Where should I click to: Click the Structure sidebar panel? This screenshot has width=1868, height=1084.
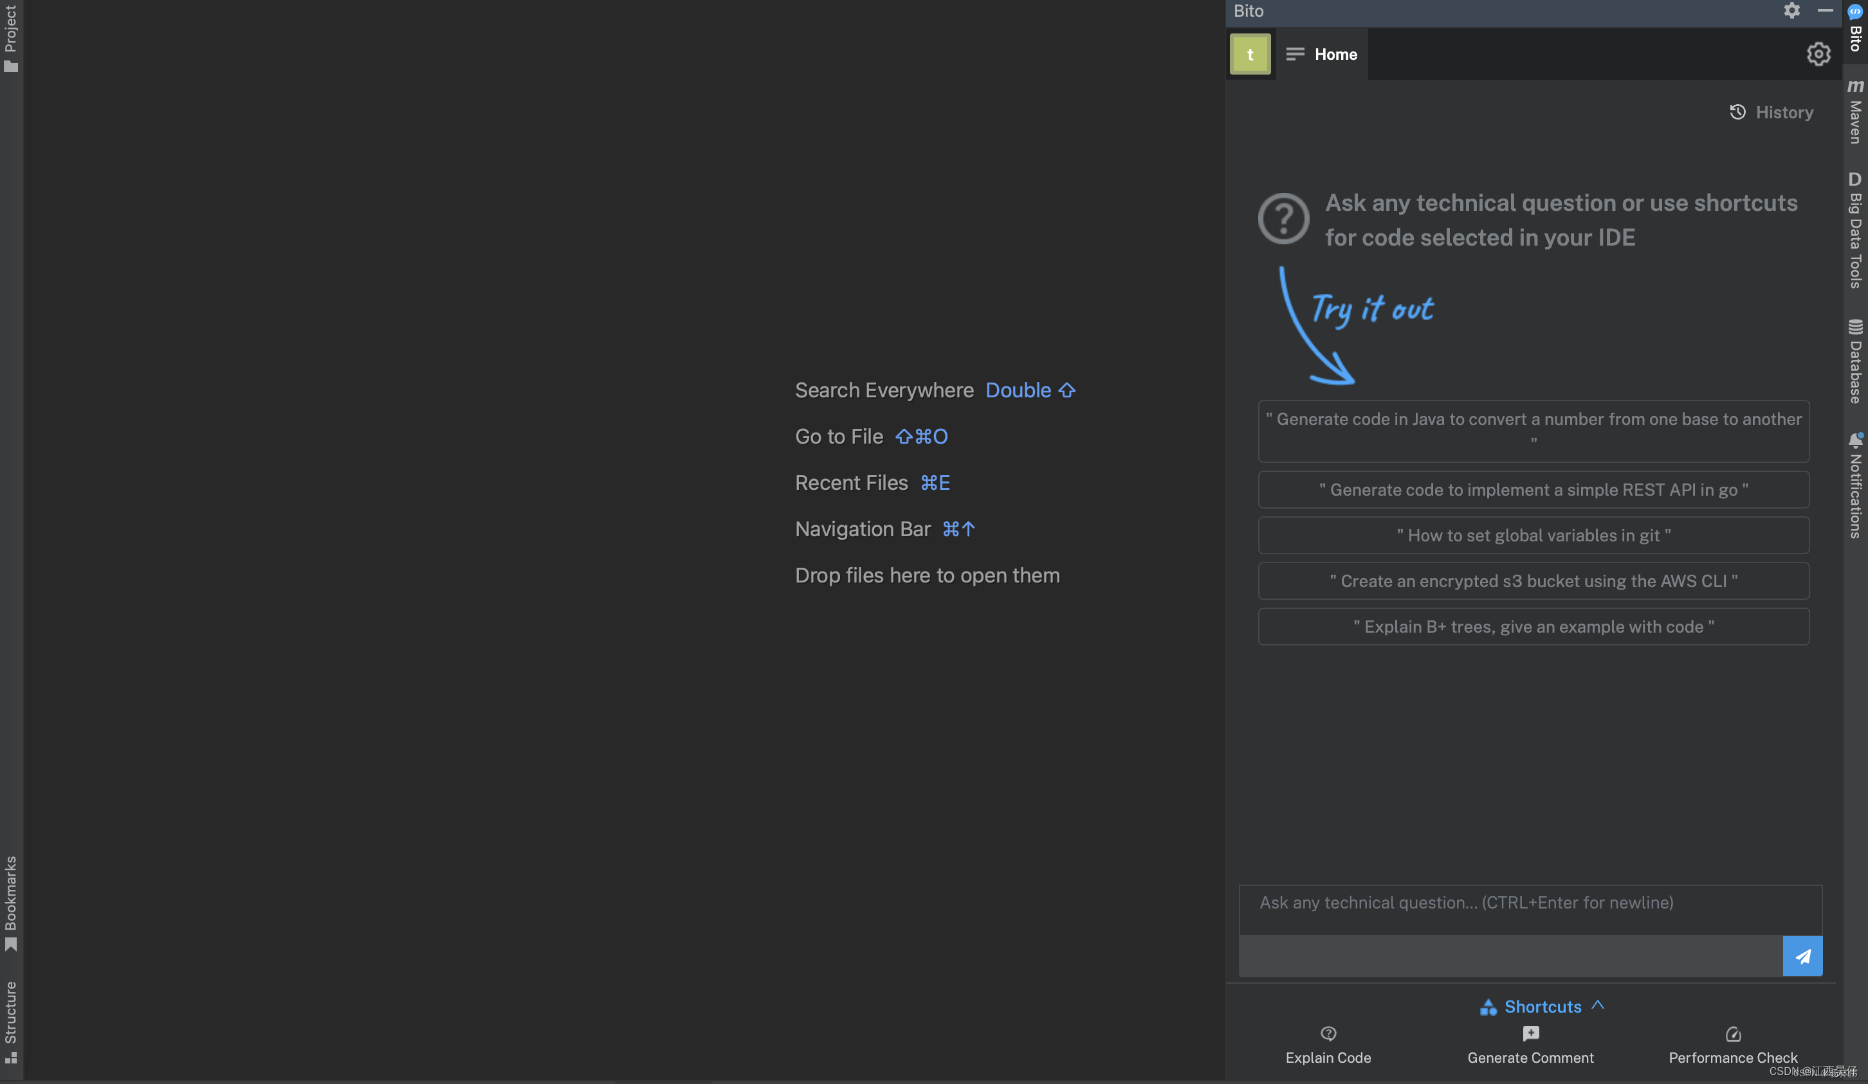(10, 1021)
